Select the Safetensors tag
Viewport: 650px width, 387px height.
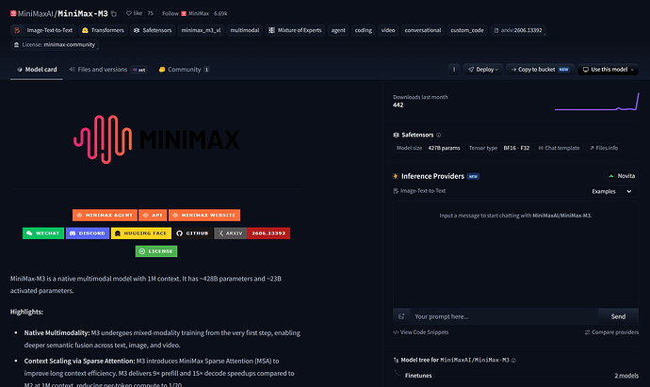point(153,30)
